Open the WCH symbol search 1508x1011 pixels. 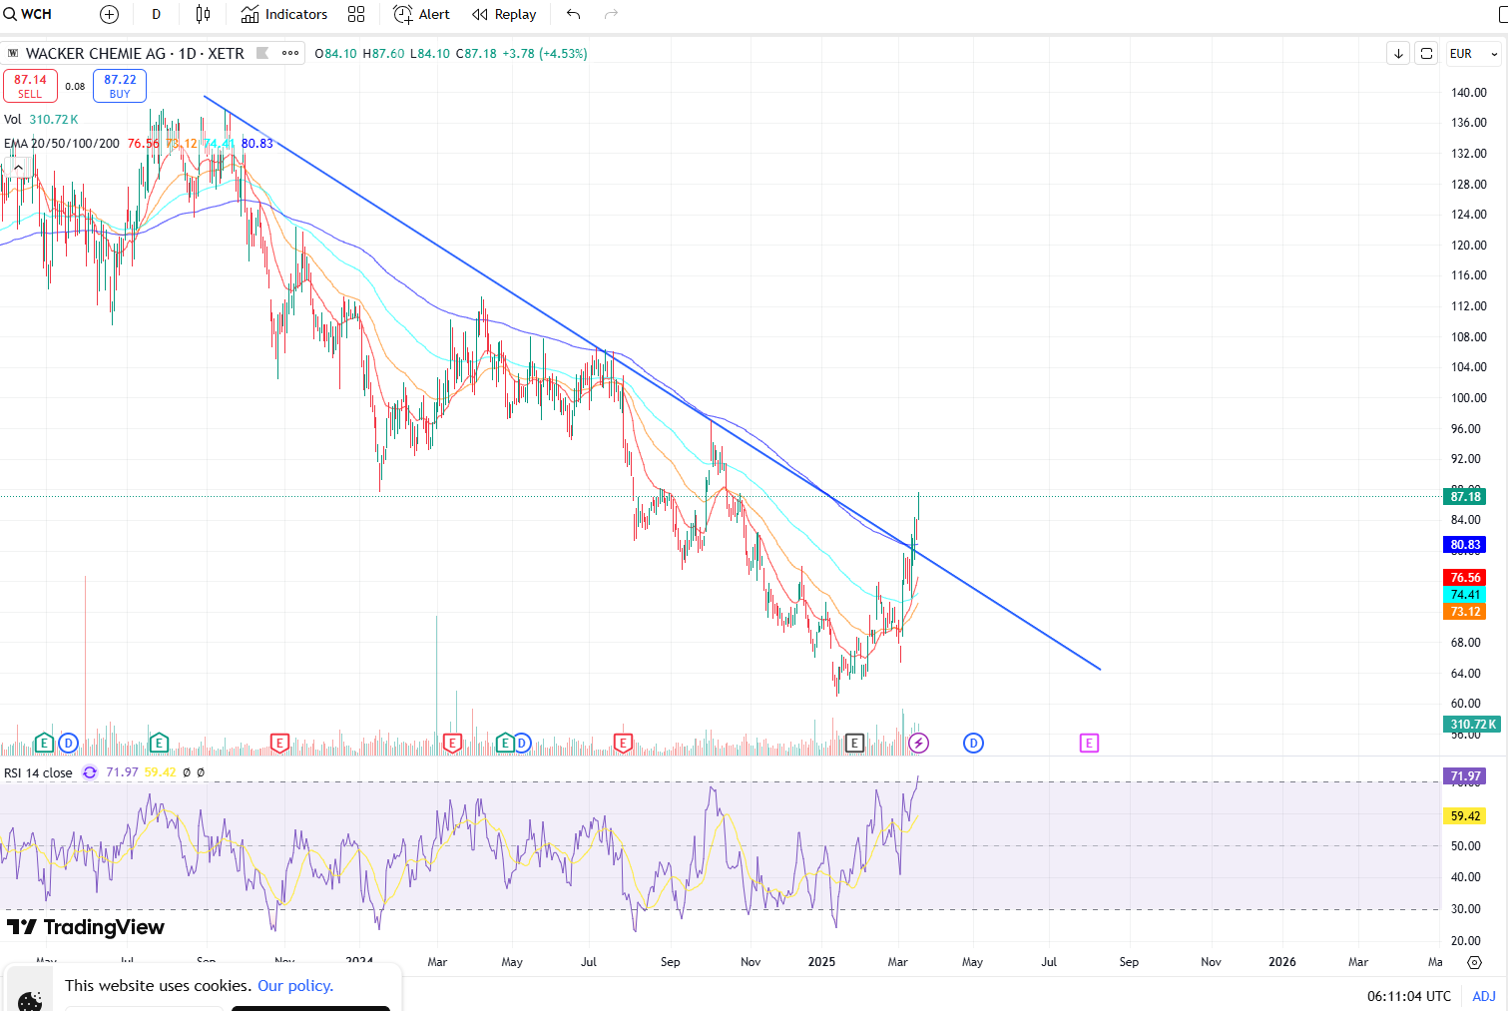28,14
